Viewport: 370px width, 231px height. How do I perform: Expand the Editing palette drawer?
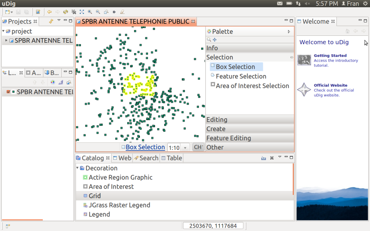click(250, 119)
